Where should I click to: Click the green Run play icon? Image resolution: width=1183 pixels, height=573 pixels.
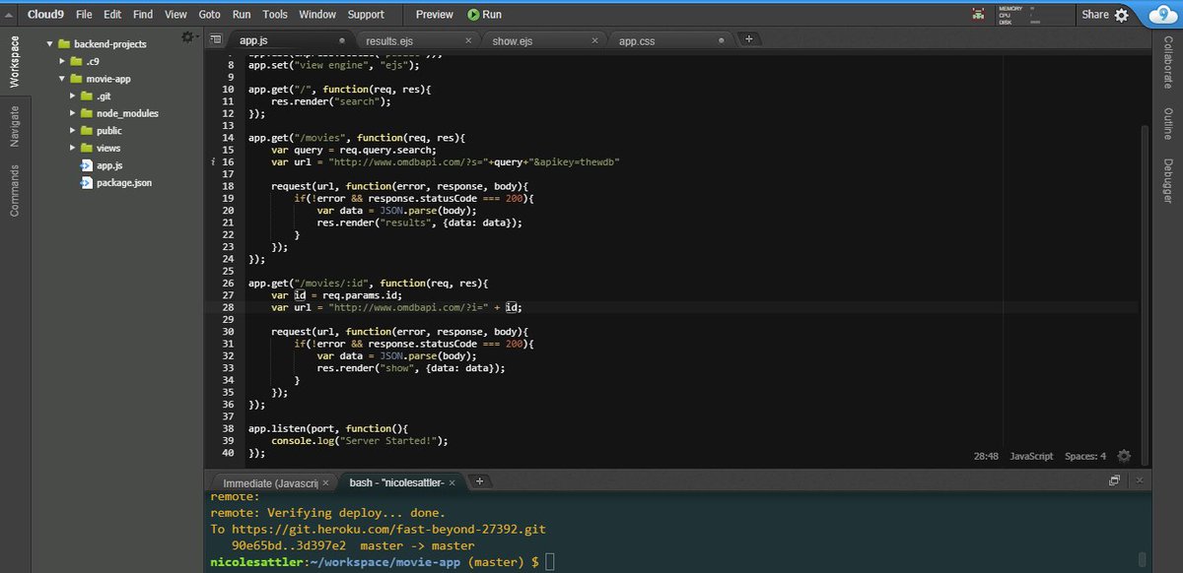pos(473,15)
